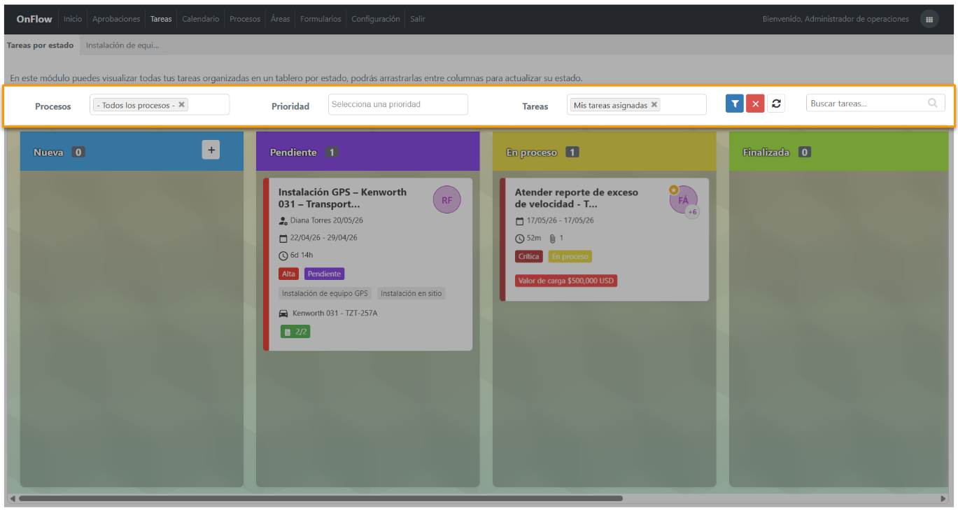Screen dimensions: 958x513
Task: Click the RF avatar on the Instalación GPS card
Action: coord(447,200)
